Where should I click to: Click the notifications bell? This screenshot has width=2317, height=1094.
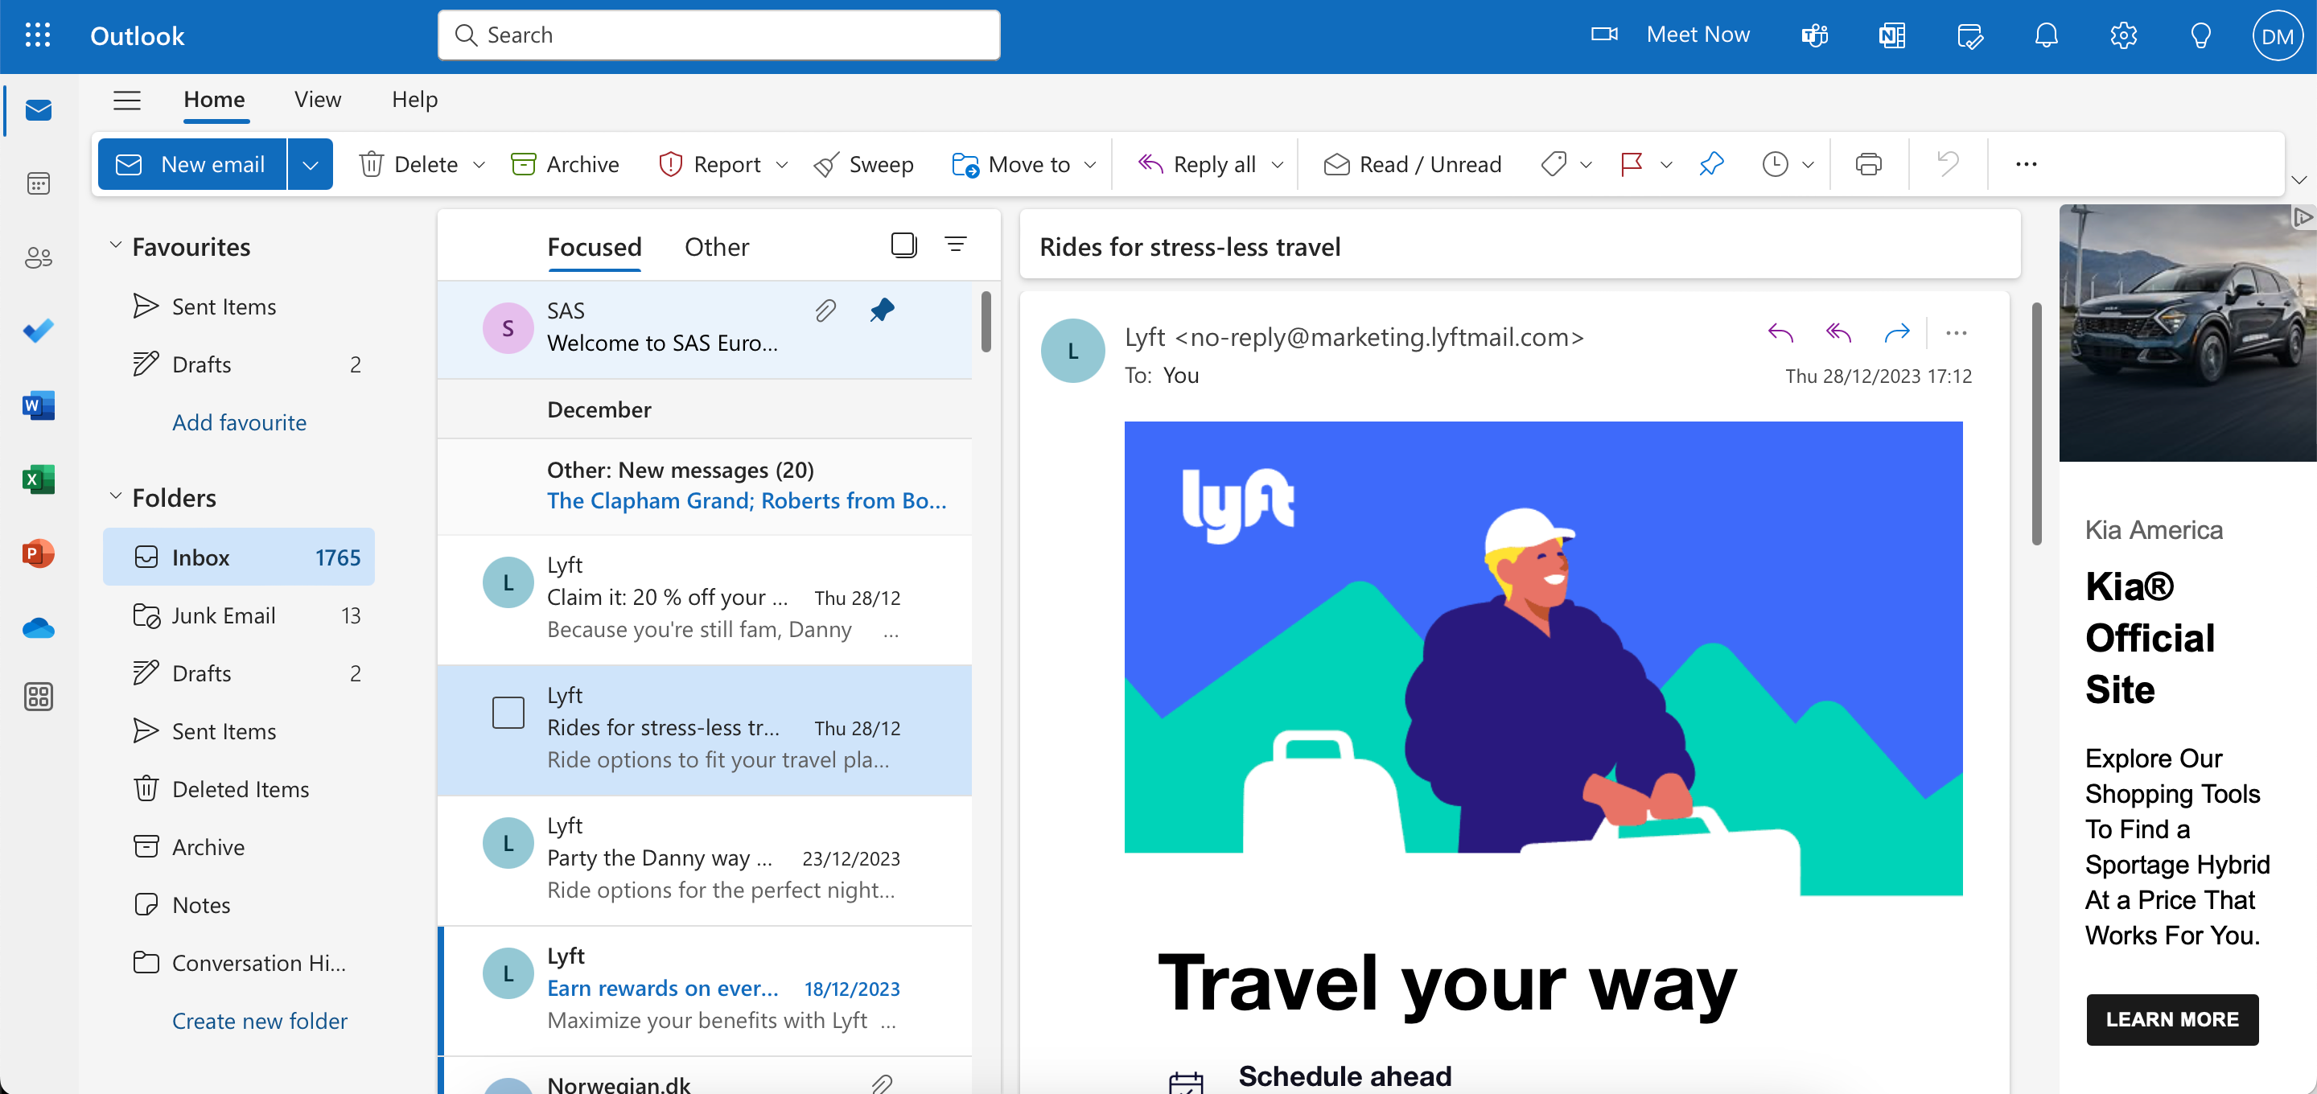[2045, 35]
